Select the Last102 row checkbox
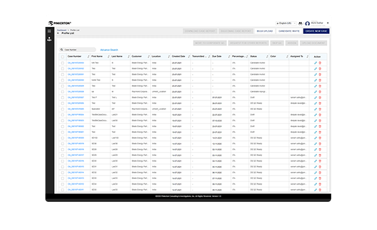Image resolution: width=377 pixels, height=230 pixels. pyautogui.click(x=63, y=138)
